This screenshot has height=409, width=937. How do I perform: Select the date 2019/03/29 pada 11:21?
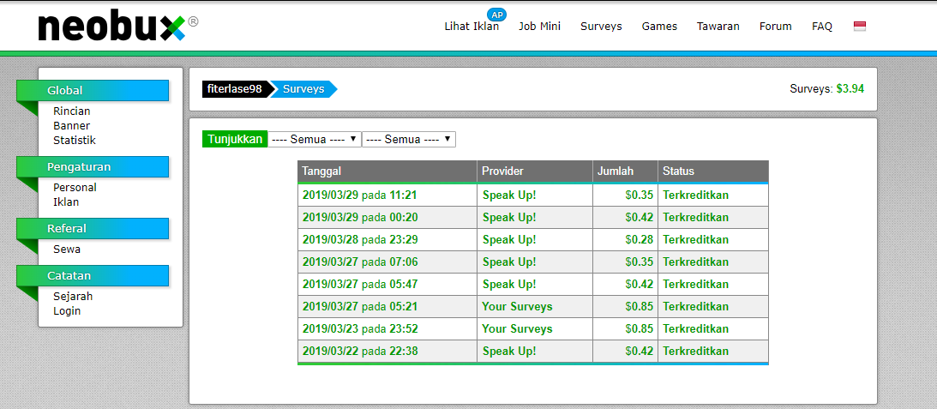(360, 195)
